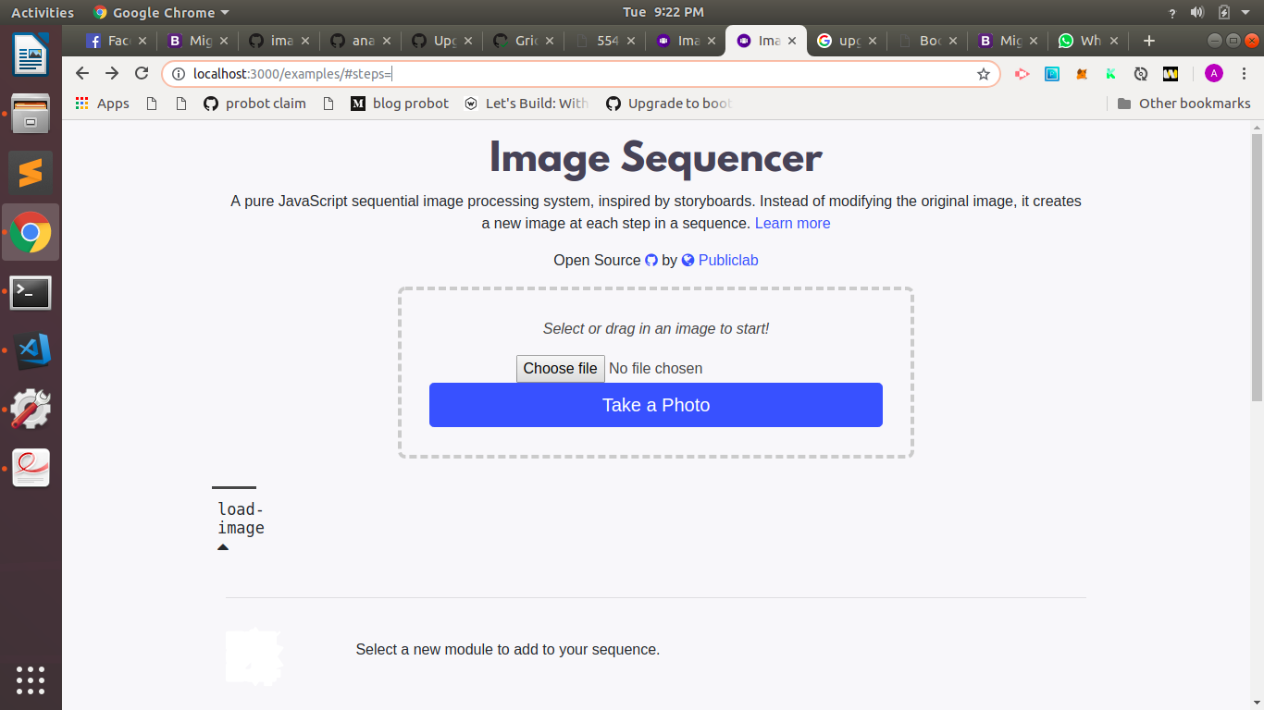Open the GitHub repository icon next to Open Source
Viewport: 1264px width, 710px height.
[651, 261]
